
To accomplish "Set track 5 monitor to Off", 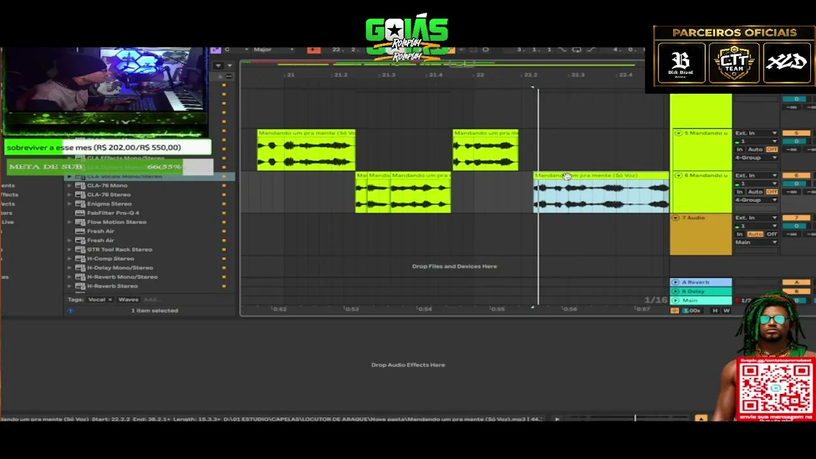I will click(772, 149).
